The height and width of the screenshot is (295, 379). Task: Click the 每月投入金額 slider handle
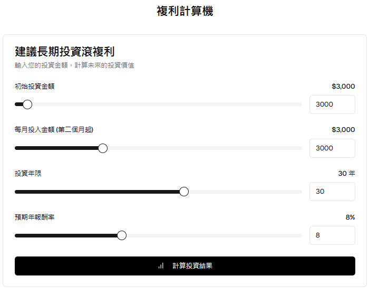click(103, 148)
